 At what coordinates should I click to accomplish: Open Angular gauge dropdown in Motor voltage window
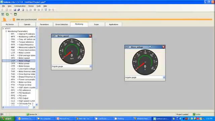[x=164, y=77]
